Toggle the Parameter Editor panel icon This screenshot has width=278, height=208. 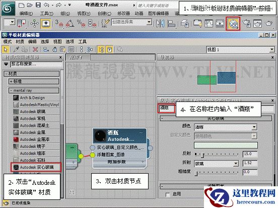[x=110, y=49]
